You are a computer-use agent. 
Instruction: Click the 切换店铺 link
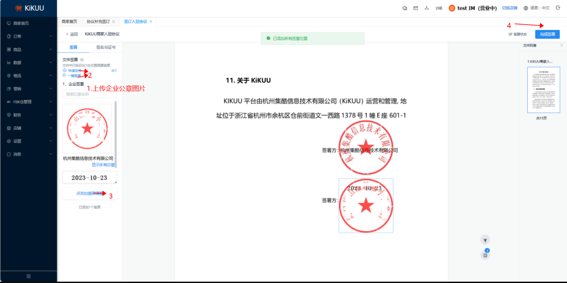click(509, 8)
